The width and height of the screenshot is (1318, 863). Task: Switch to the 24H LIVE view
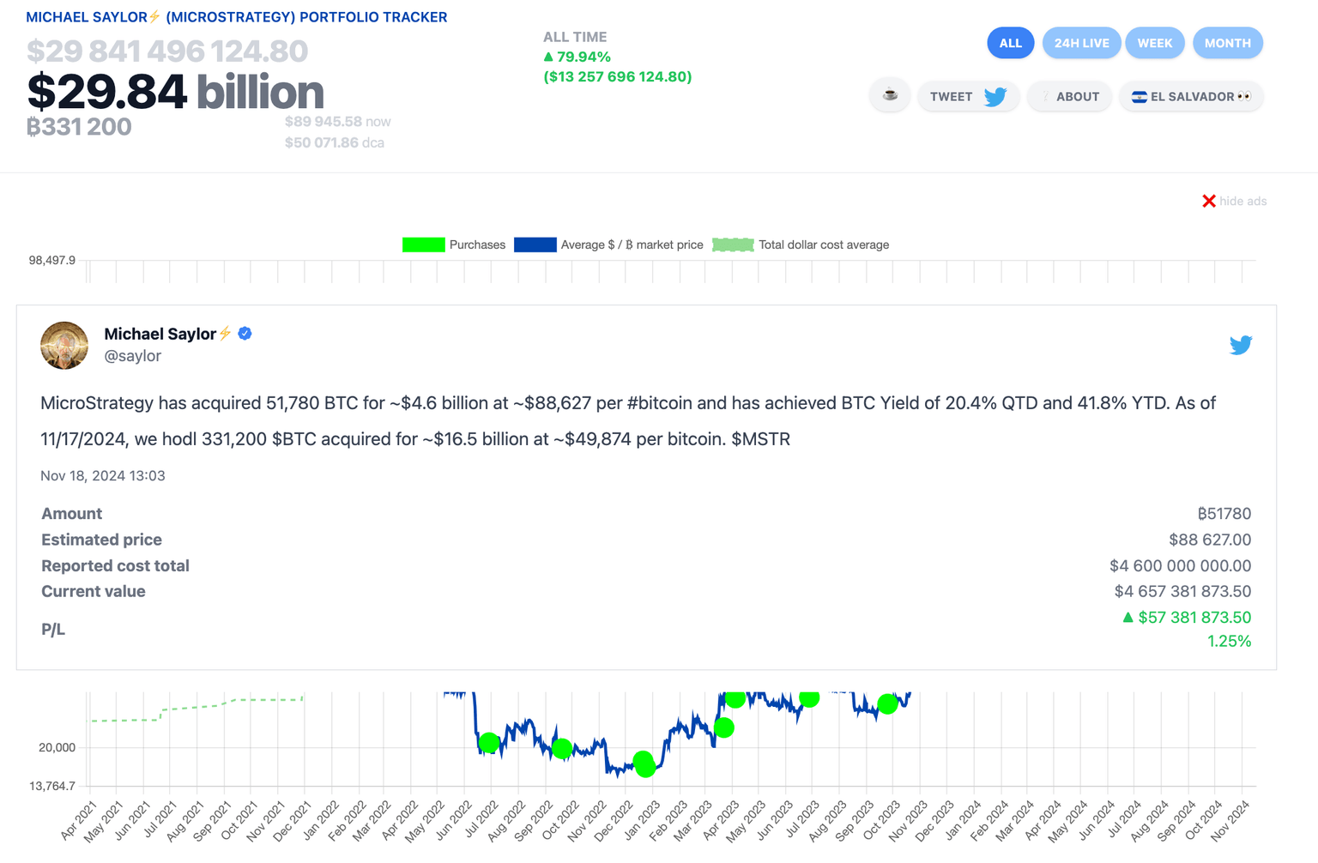tap(1081, 43)
